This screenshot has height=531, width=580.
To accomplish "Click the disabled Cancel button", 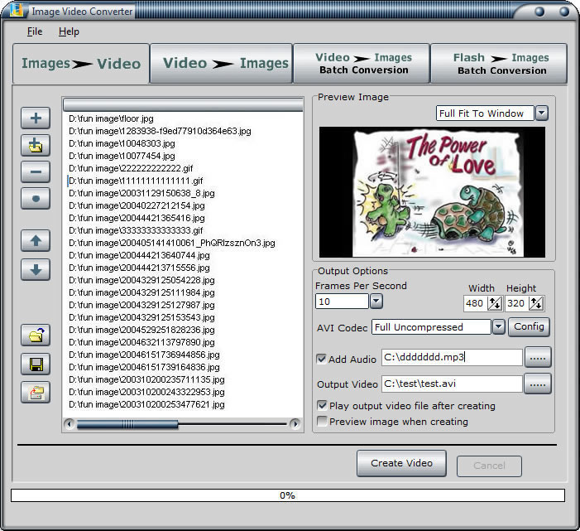I will coord(489,466).
